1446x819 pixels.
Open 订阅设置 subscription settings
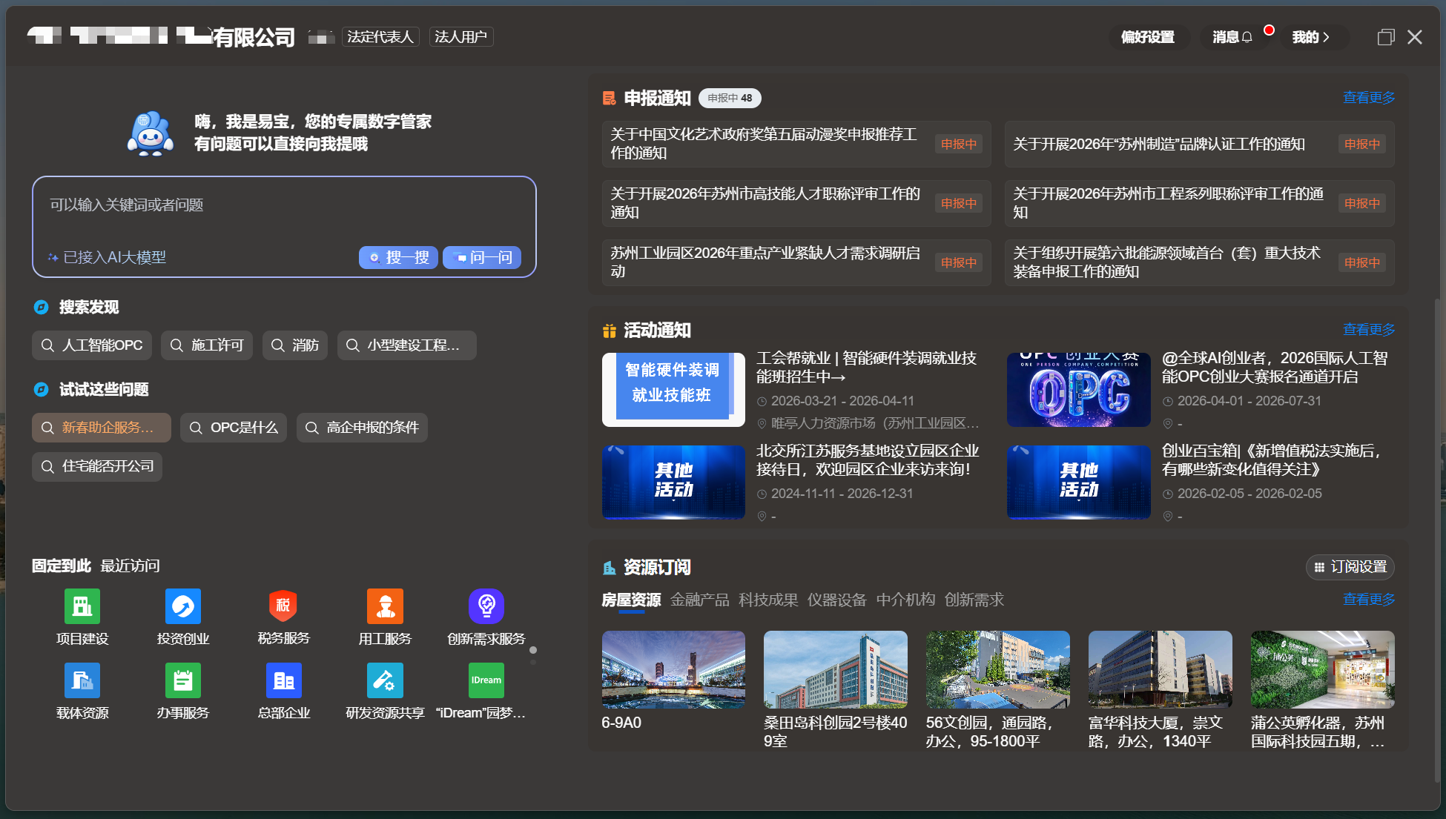point(1350,567)
